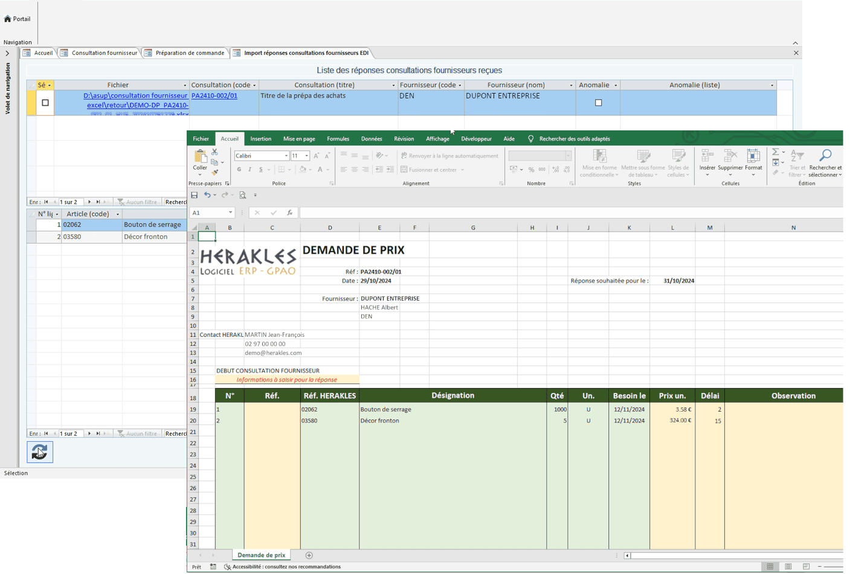Tick the Anomalie checkbox for DUPONT ENTREPRISE
850x574 pixels.
click(x=598, y=103)
